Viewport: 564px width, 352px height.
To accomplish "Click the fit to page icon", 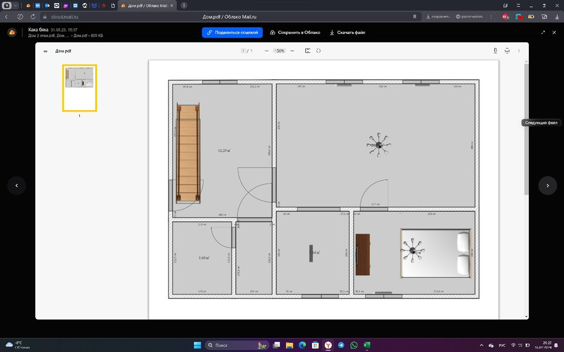I will point(307,51).
